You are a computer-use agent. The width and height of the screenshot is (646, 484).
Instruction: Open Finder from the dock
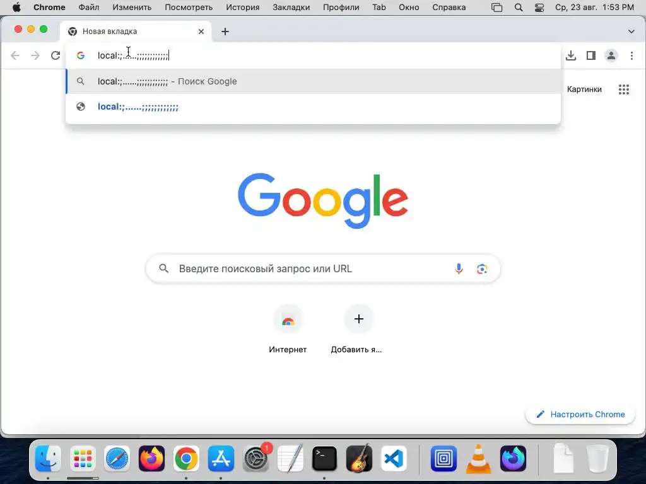pos(48,459)
